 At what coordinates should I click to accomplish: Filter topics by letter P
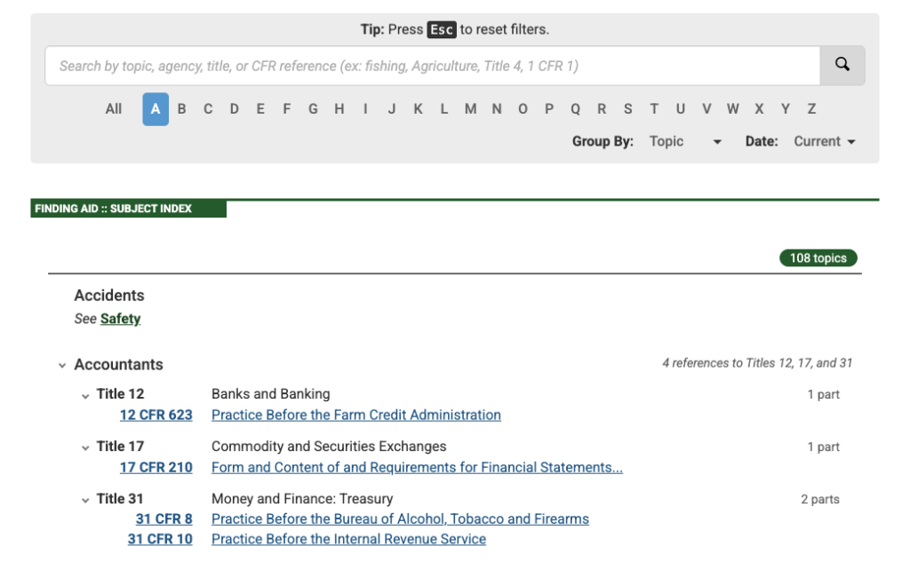(549, 109)
